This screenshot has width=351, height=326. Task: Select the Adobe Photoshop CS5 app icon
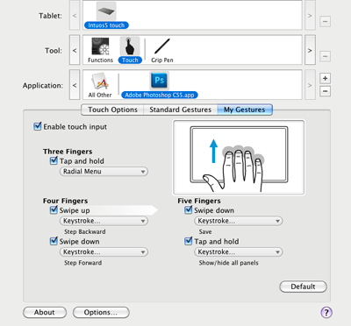coord(159,81)
